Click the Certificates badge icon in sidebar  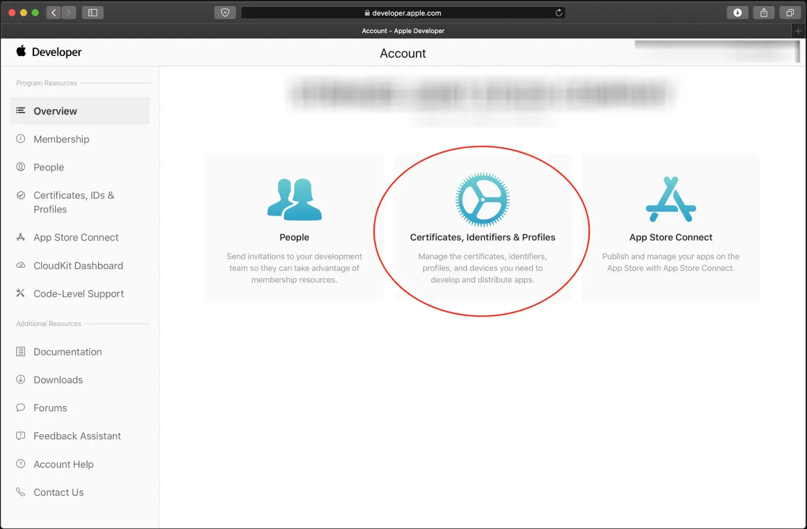pyautogui.click(x=21, y=195)
